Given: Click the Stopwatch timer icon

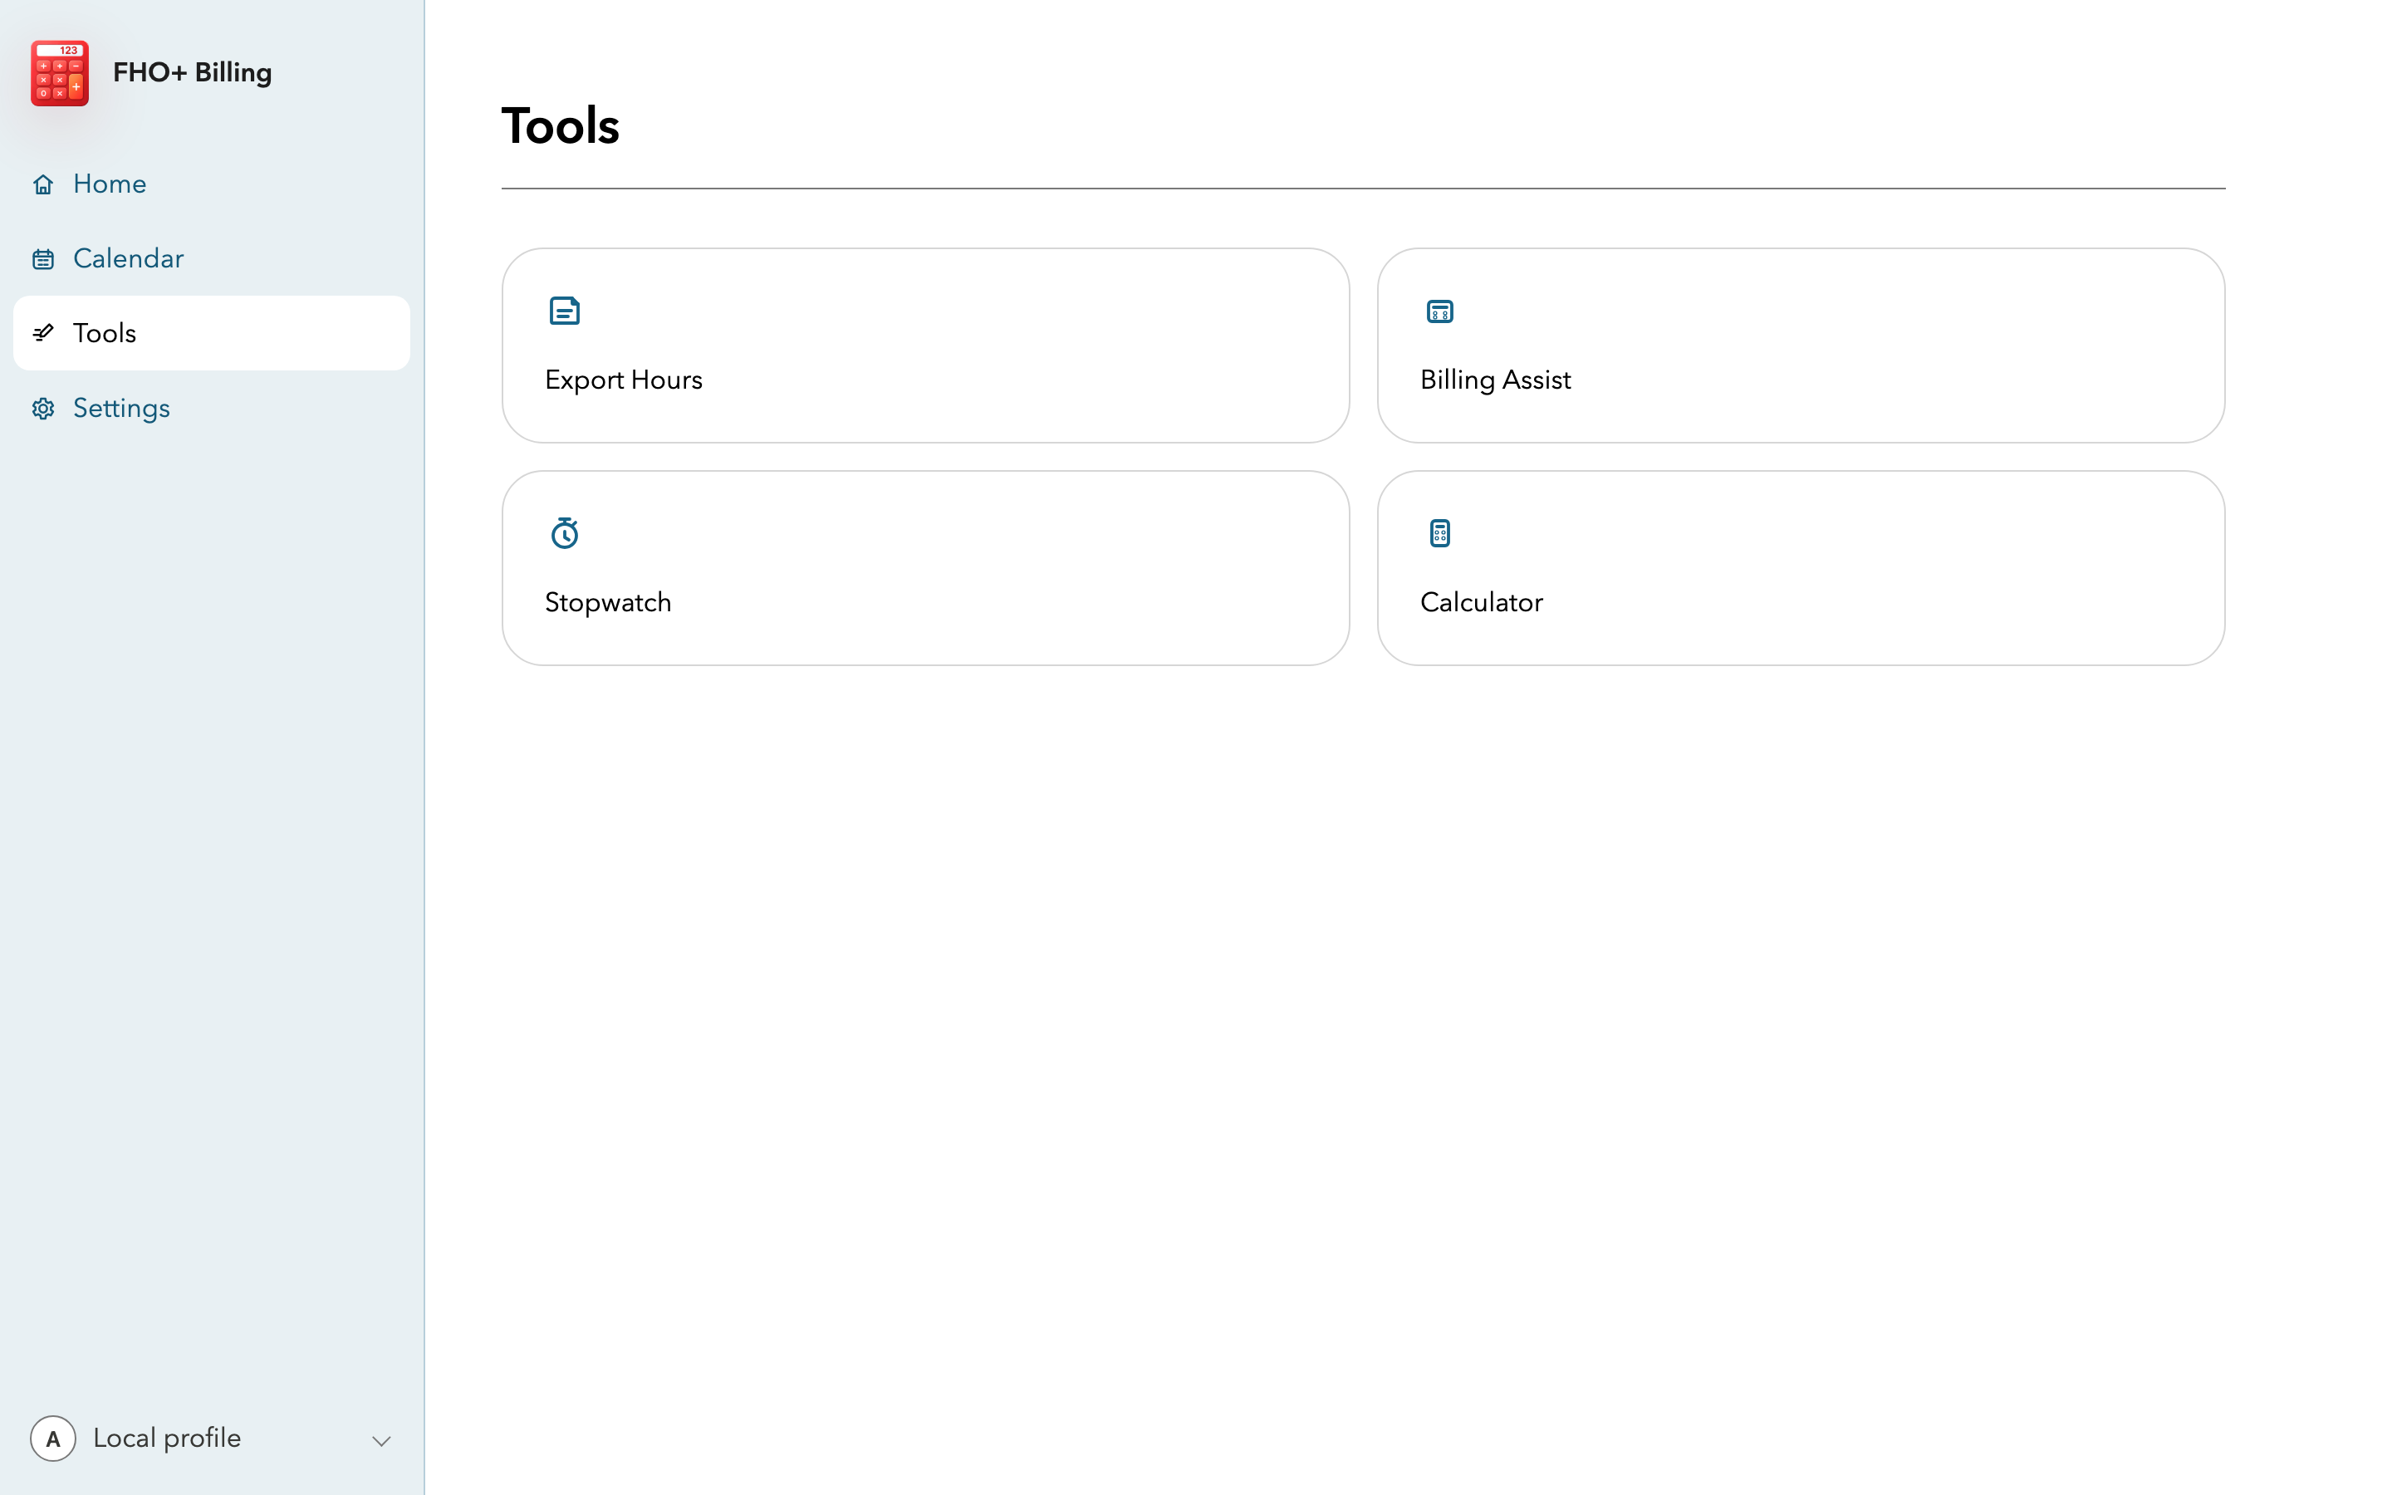Looking at the screenshot, I should (565, 533).
